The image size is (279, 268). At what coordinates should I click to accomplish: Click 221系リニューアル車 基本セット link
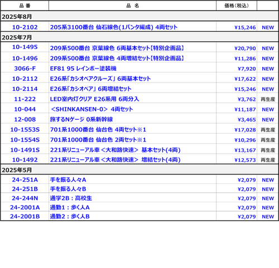[115, 150]
